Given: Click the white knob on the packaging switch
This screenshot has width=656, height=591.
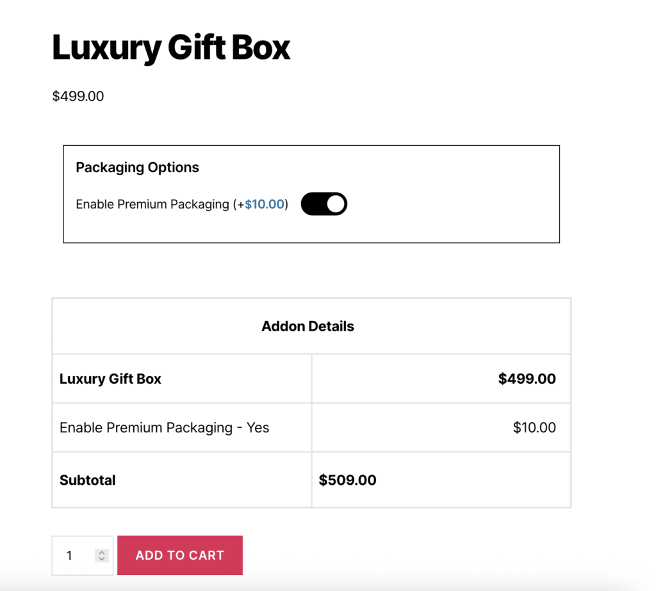Looking at the screenshot, I should pyautogui.click(x=336, y=204).
